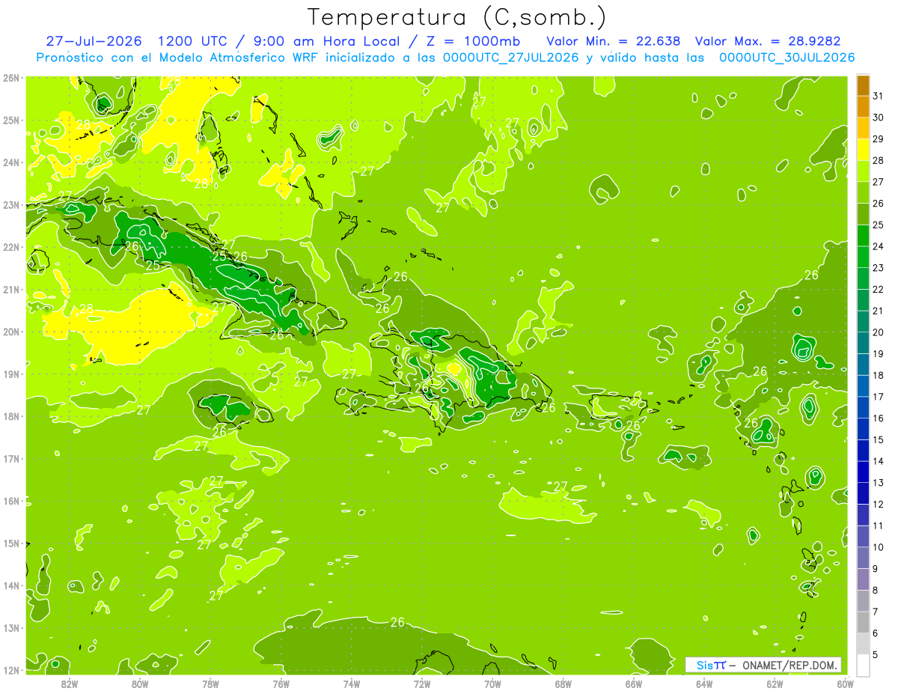Screen dimensions: 898x694
Task: Click the gold legend swatch between 29 and 30
Action: [x=863, y=128]
